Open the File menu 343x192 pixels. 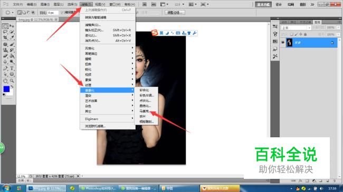(18, 4)
